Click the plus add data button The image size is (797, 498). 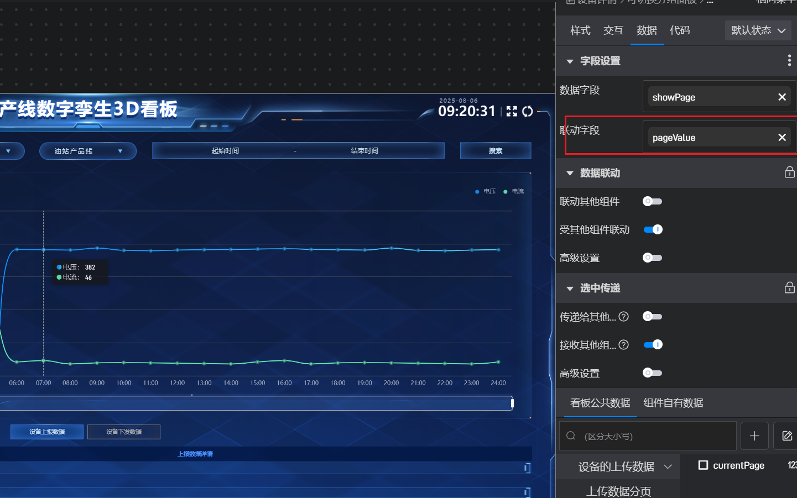tap(754, 436)
